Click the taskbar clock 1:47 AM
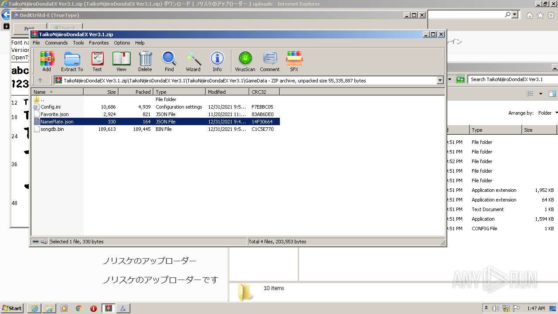This screenshot has height=314, width=558. [x=536, y=308]
